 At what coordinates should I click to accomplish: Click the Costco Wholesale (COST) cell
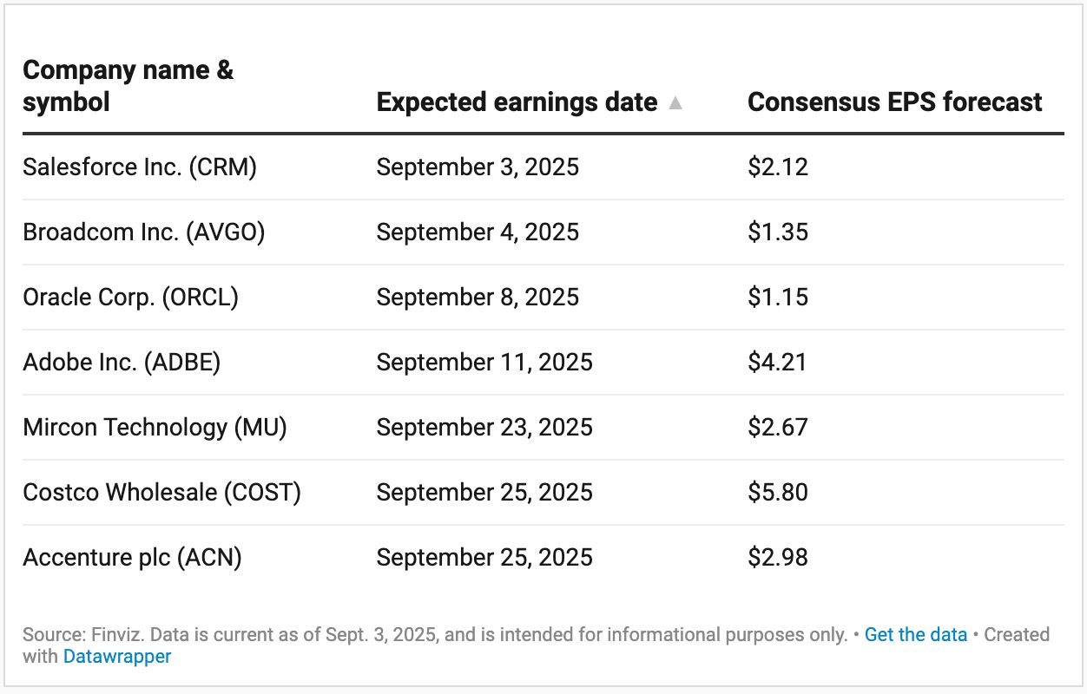point(161,492)
